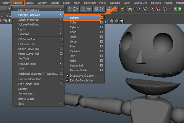
Task: Enable the snap to grids magnet icon
Action: point(139,9)
